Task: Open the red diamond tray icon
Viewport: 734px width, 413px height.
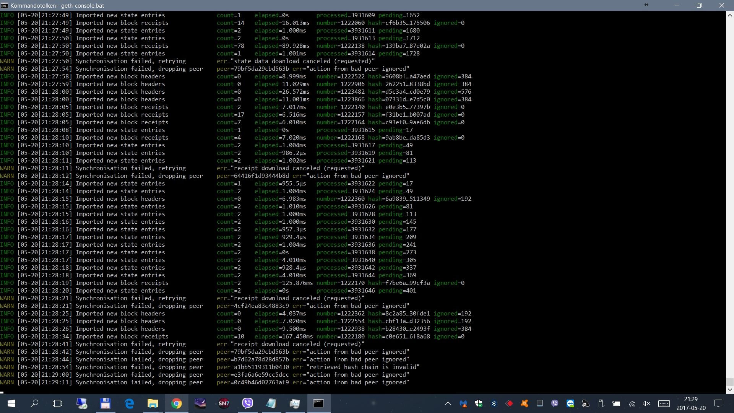Action: point(509,403)
